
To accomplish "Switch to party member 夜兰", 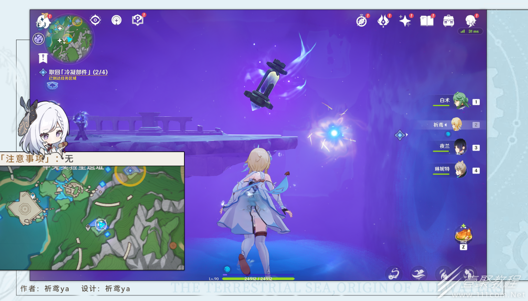I will click(460, 147).
